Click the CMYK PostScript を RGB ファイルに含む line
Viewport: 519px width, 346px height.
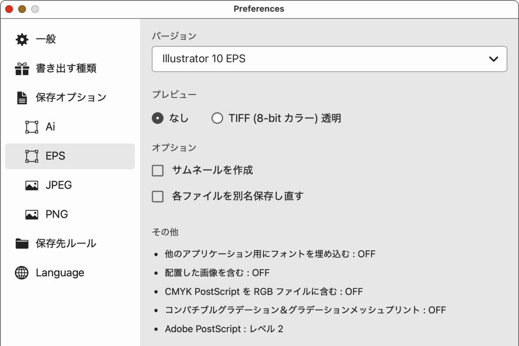pyautogui.click(x=264, y=292)
